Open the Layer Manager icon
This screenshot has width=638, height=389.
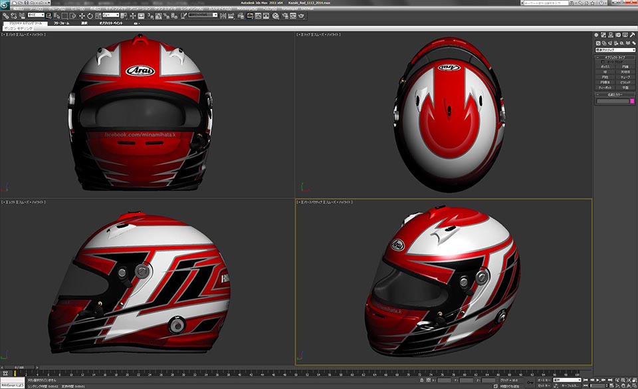coord(241,16)
